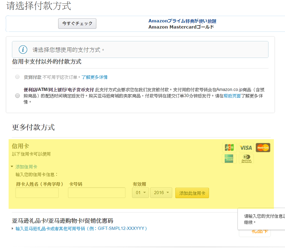Click the 信用卡支付以外的付款方式 heading
This screenshot has height=248, width=285.
tap(47, 62)
